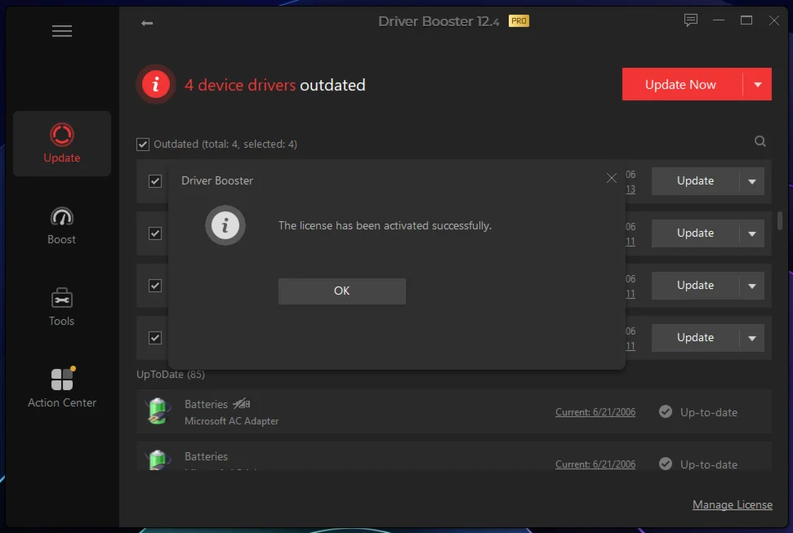
Task: Close the Driver Booster dialog with X
Action: [611, 178]
